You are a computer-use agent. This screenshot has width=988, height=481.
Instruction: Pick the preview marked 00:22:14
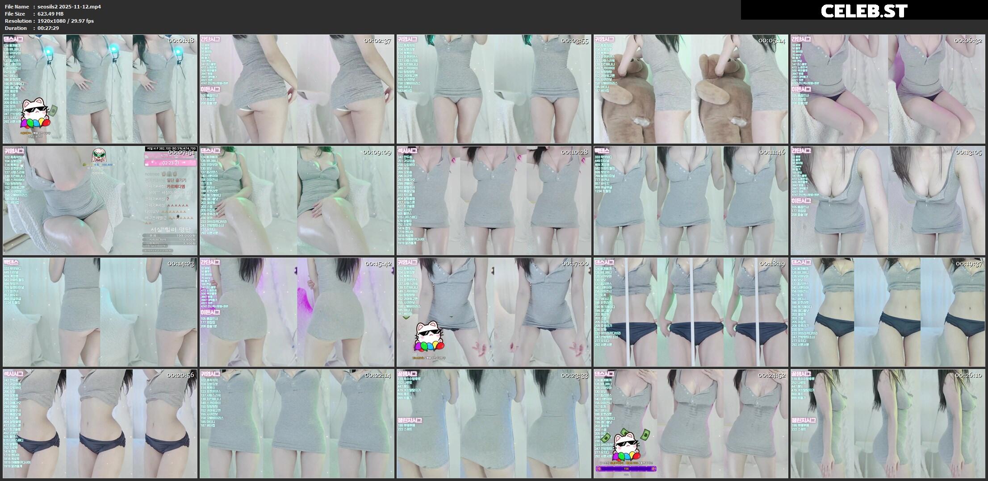pos(297,424)
